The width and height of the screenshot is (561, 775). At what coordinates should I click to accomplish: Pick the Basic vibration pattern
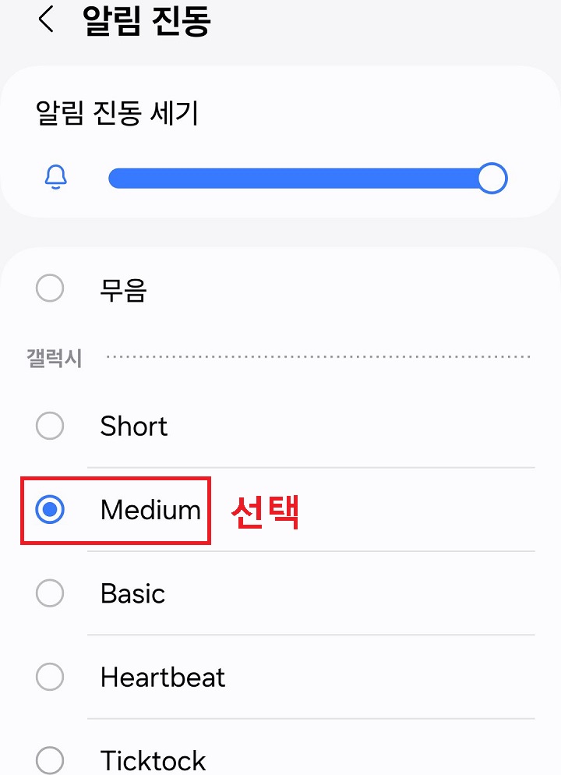pos(50,593)
